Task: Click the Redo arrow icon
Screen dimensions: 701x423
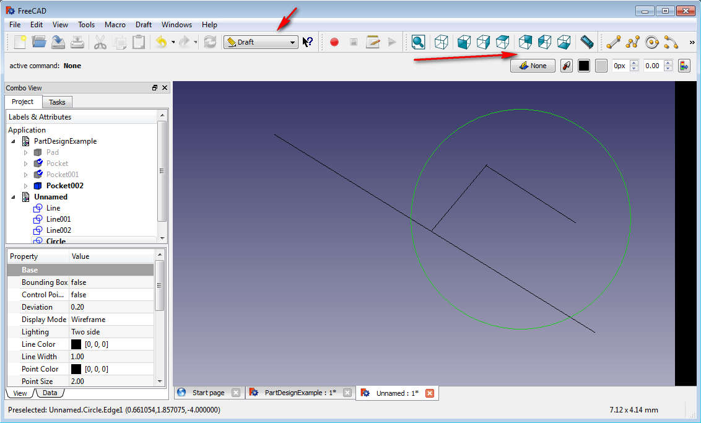Action: coord(184,42)
